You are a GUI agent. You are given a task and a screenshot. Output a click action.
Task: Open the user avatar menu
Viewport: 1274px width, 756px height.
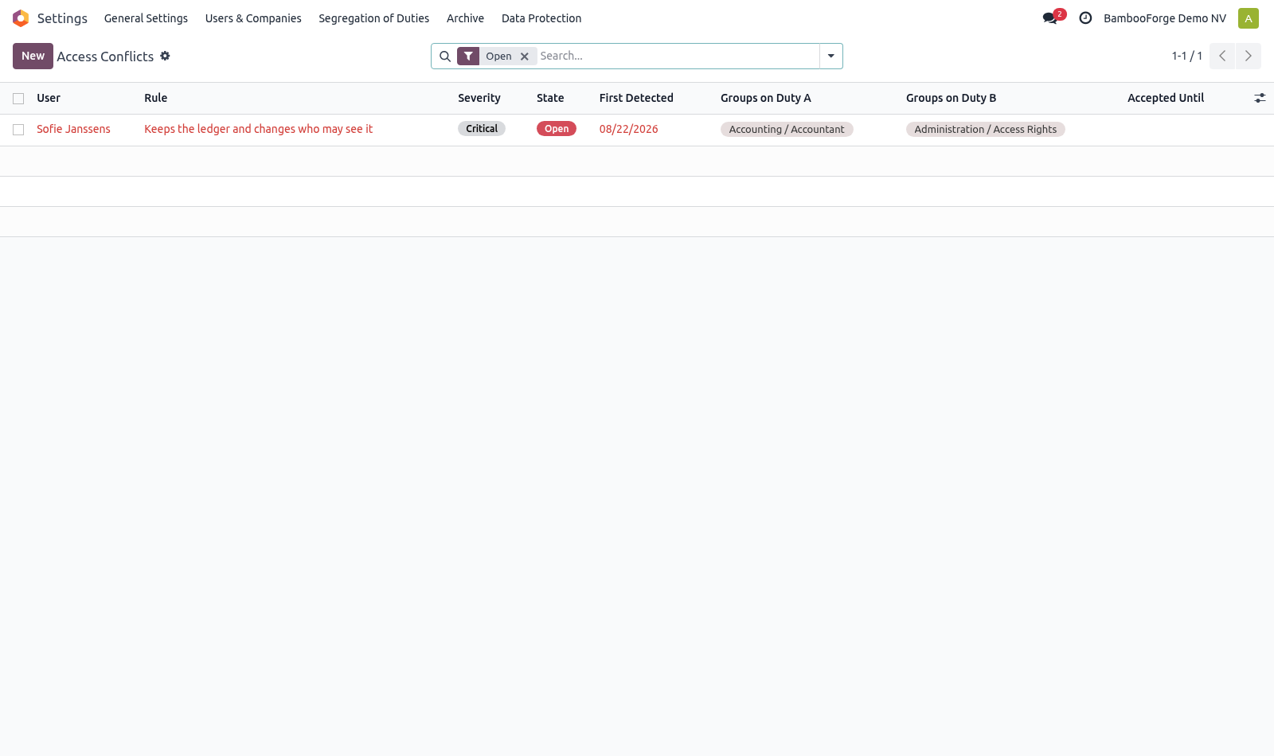[x=1249, y=18]
